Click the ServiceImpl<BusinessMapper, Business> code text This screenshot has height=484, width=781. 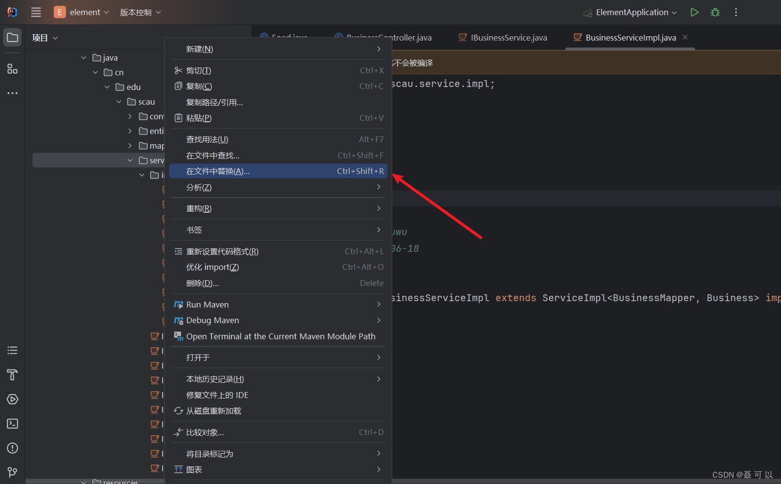(x=651, y=298)
